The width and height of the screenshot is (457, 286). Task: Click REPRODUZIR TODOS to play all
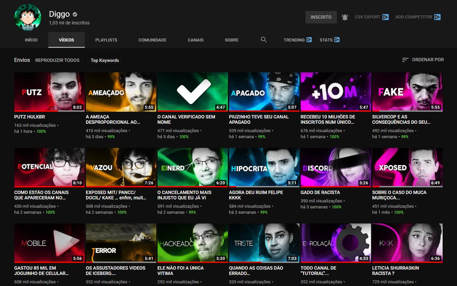click(x=57, y=60)
